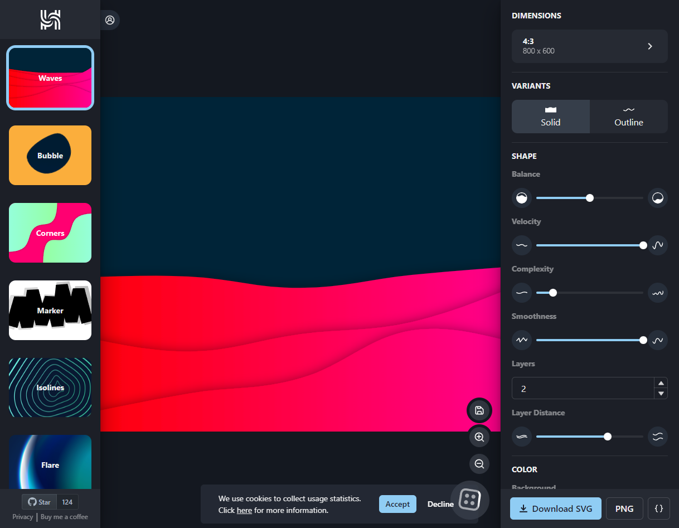Decrease the Layers count with down arrow
Image resolution: width=679 pixels, height=528 pixels.
point(661,394)
